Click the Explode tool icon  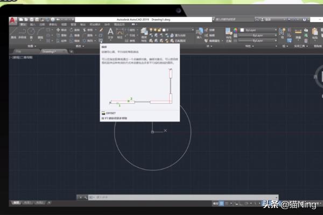tap(101, 35)
